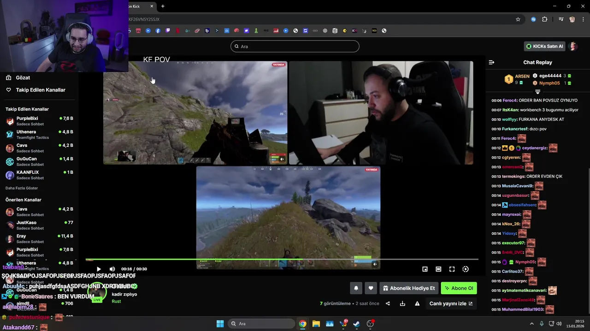
Task: Click the Rust category link
Action: (116, 302)
